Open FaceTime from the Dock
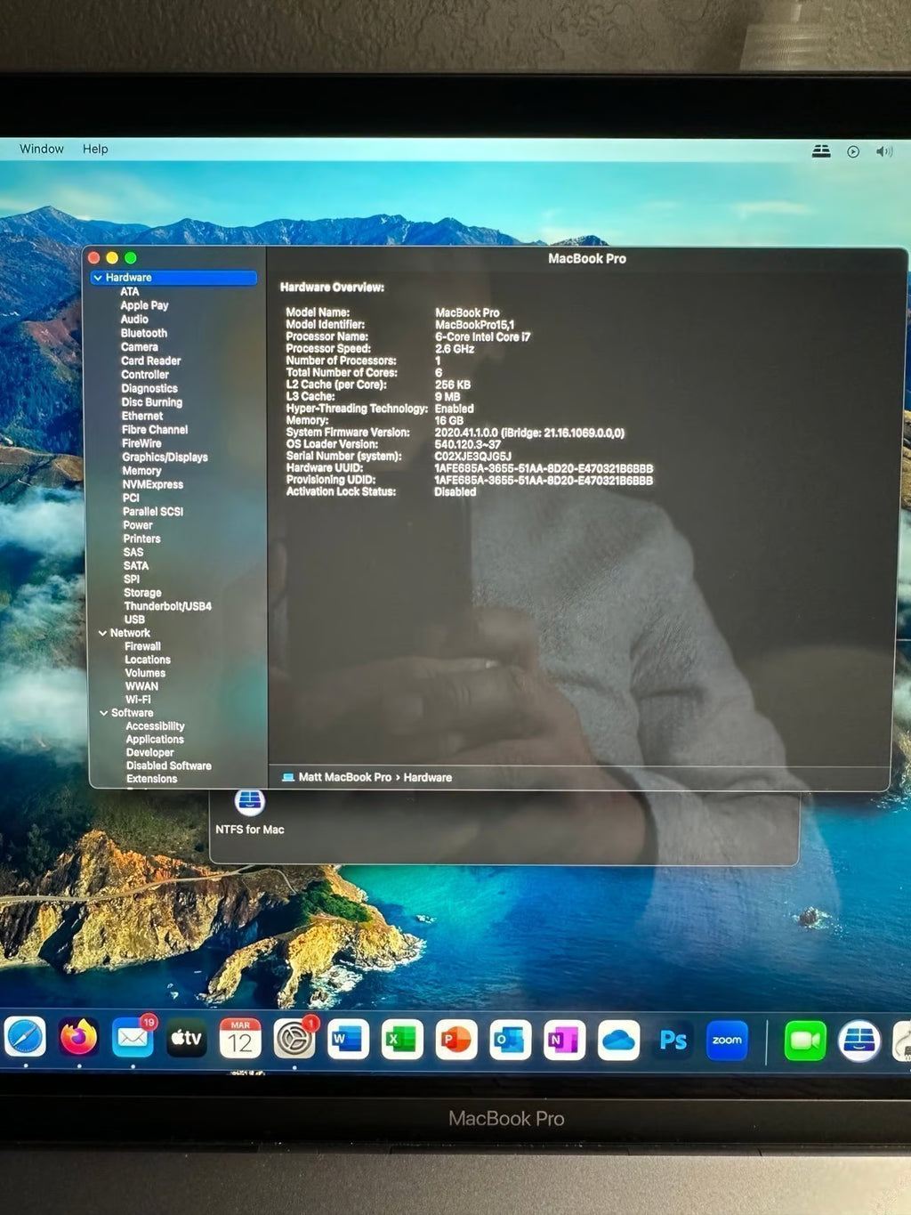Viewport: 911px width, 1215px height. 804,1041
